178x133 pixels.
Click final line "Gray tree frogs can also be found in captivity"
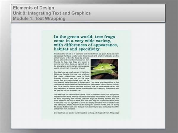point(86,113)
